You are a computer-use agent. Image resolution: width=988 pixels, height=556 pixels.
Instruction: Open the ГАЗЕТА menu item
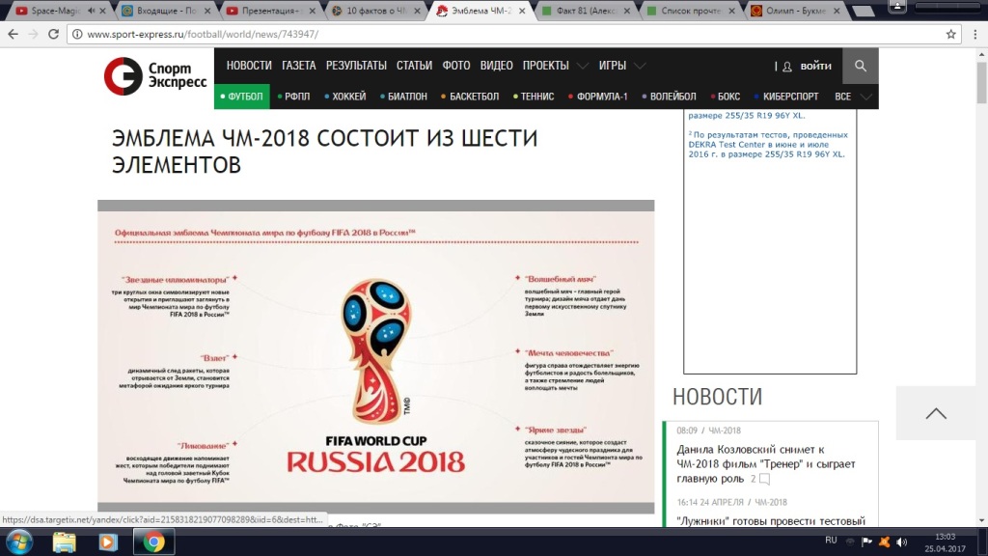tap(299, 66)
